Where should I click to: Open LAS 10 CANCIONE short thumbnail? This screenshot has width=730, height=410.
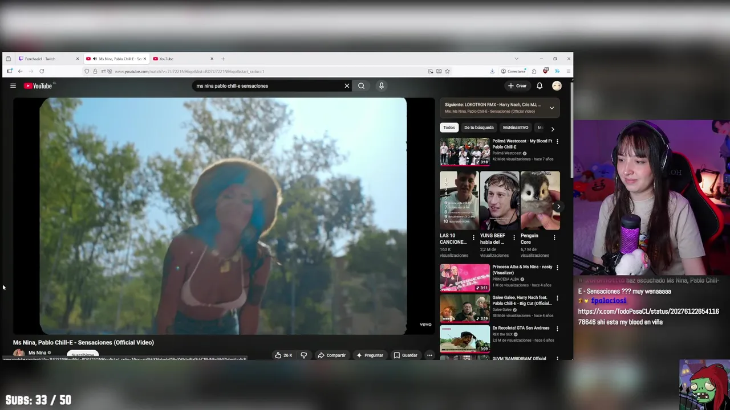459,200
